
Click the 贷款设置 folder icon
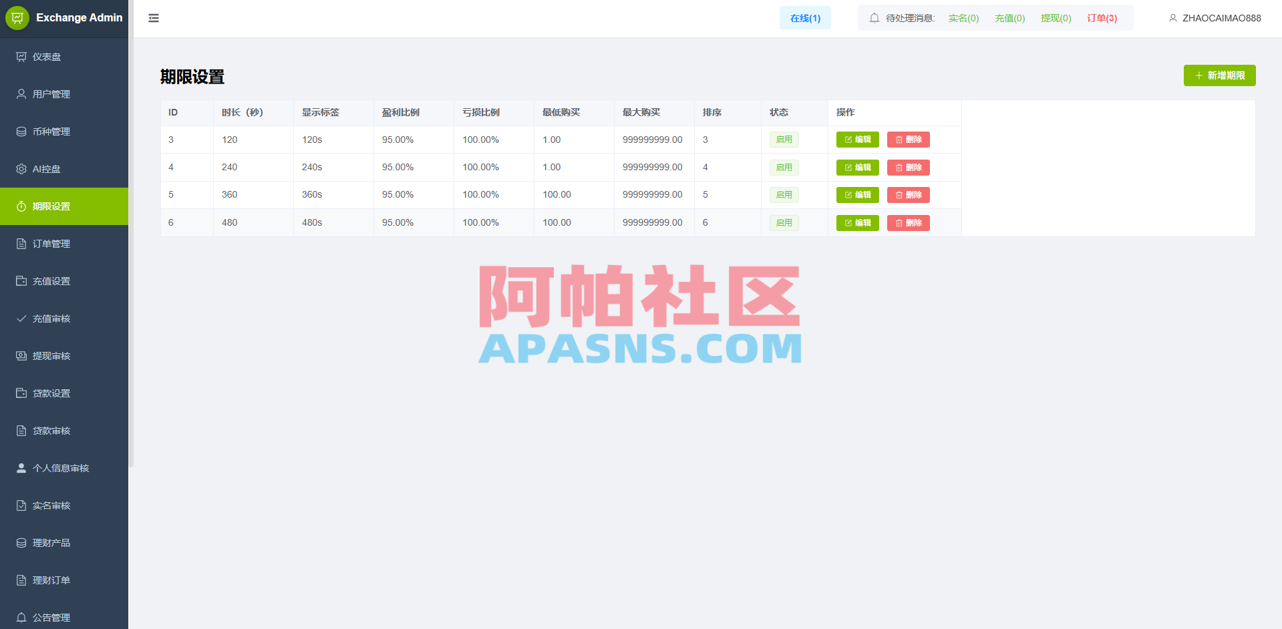click(x=21, y=393)
